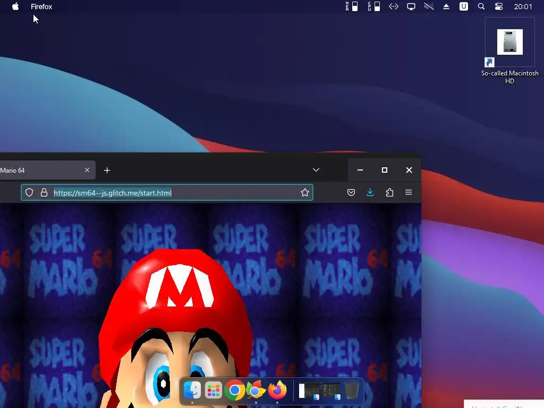Click the sm64--js.glitch.me URL field
The width and height of the screenshot is (544, 408).
coord(167,192)
